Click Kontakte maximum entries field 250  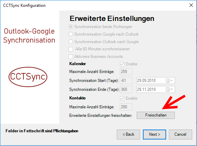click(126, 107)
